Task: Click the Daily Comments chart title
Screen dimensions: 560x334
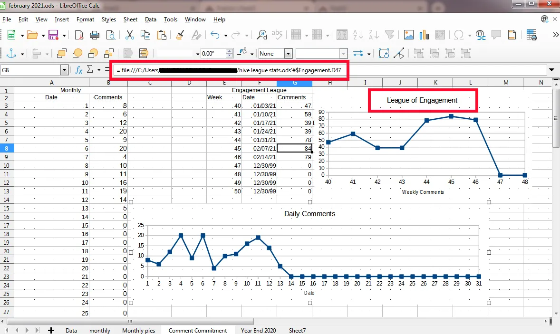Action: tap(309, 214)
